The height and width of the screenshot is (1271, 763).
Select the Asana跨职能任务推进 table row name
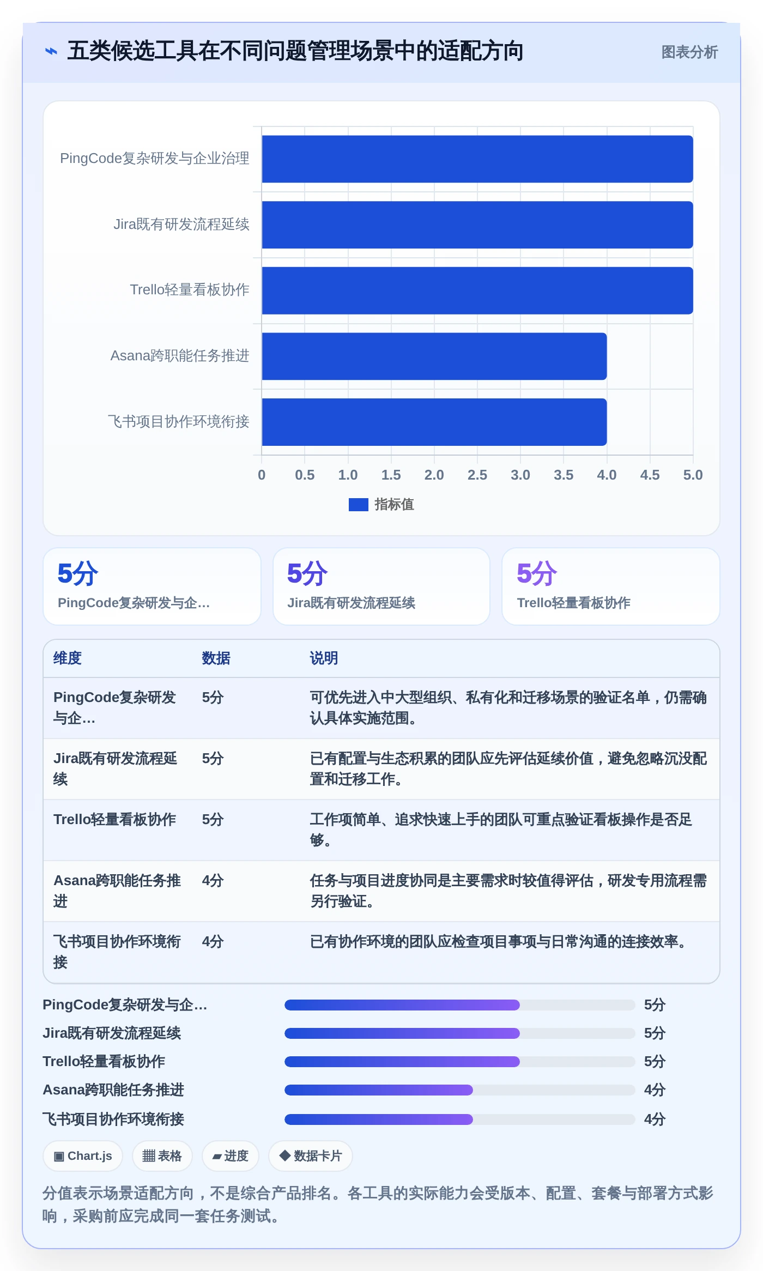point(117,891)
